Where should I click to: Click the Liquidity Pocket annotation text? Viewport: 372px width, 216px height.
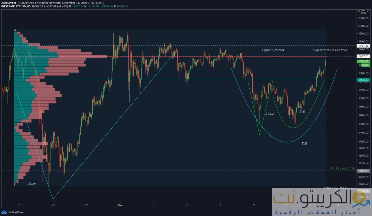pyautogui.click(x=273, y=50)
